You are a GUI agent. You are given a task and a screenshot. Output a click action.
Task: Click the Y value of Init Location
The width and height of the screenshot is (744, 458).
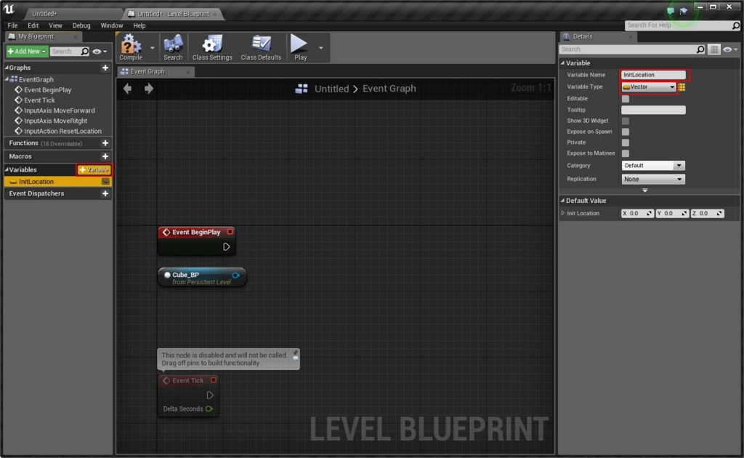tap(672, 214)
